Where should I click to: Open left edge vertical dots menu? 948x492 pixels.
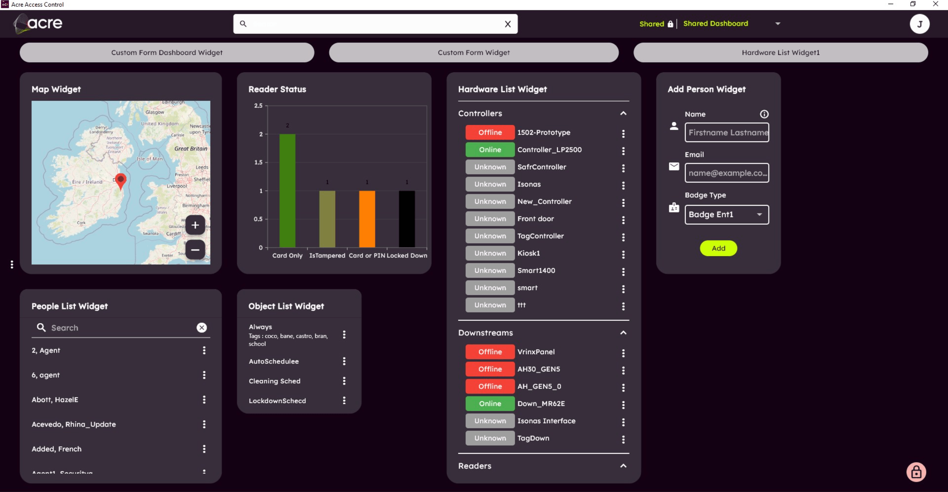(12, 264)
